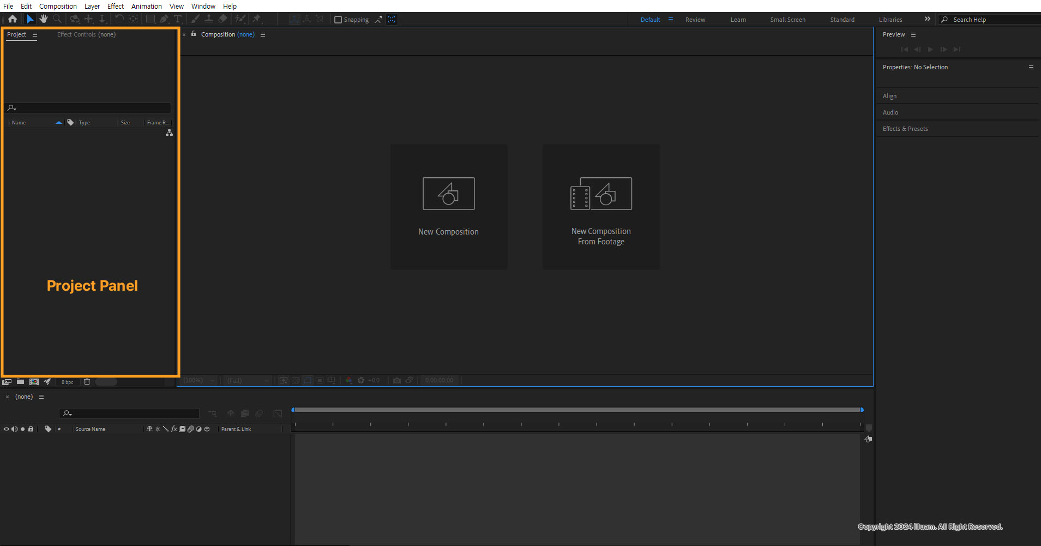Expand the workspace overflow chevrons
1041x546 pixels.
pyautogui.click(x=928, y=19)
